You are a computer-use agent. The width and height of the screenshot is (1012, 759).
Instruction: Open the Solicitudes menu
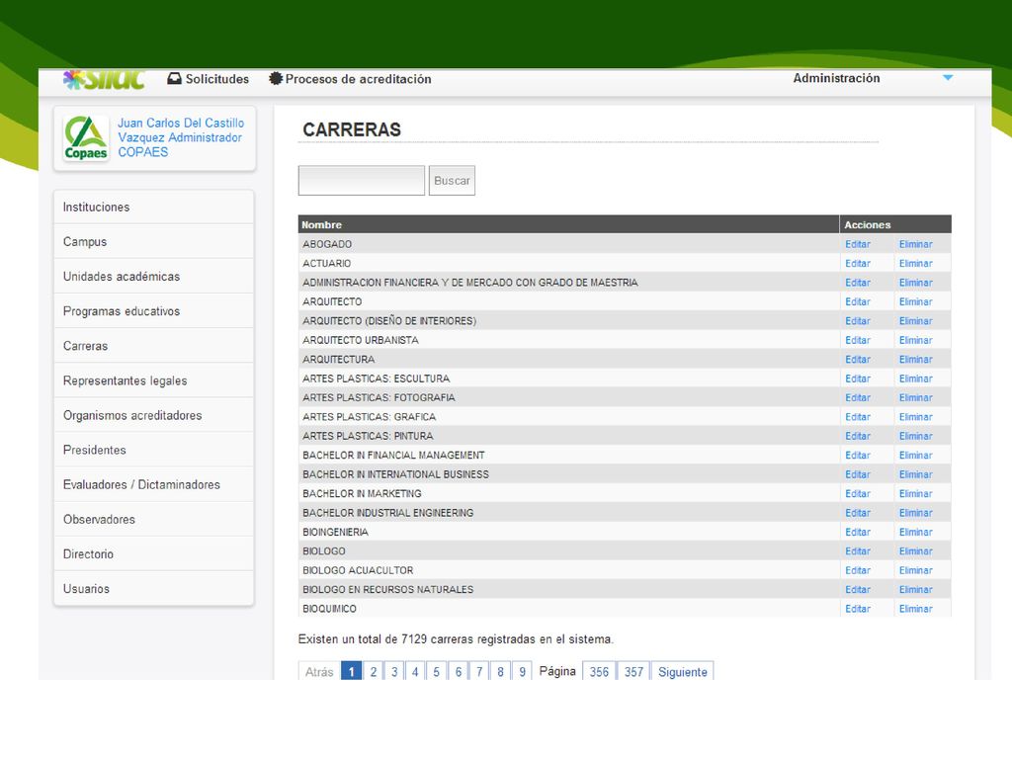pos(216,79)
